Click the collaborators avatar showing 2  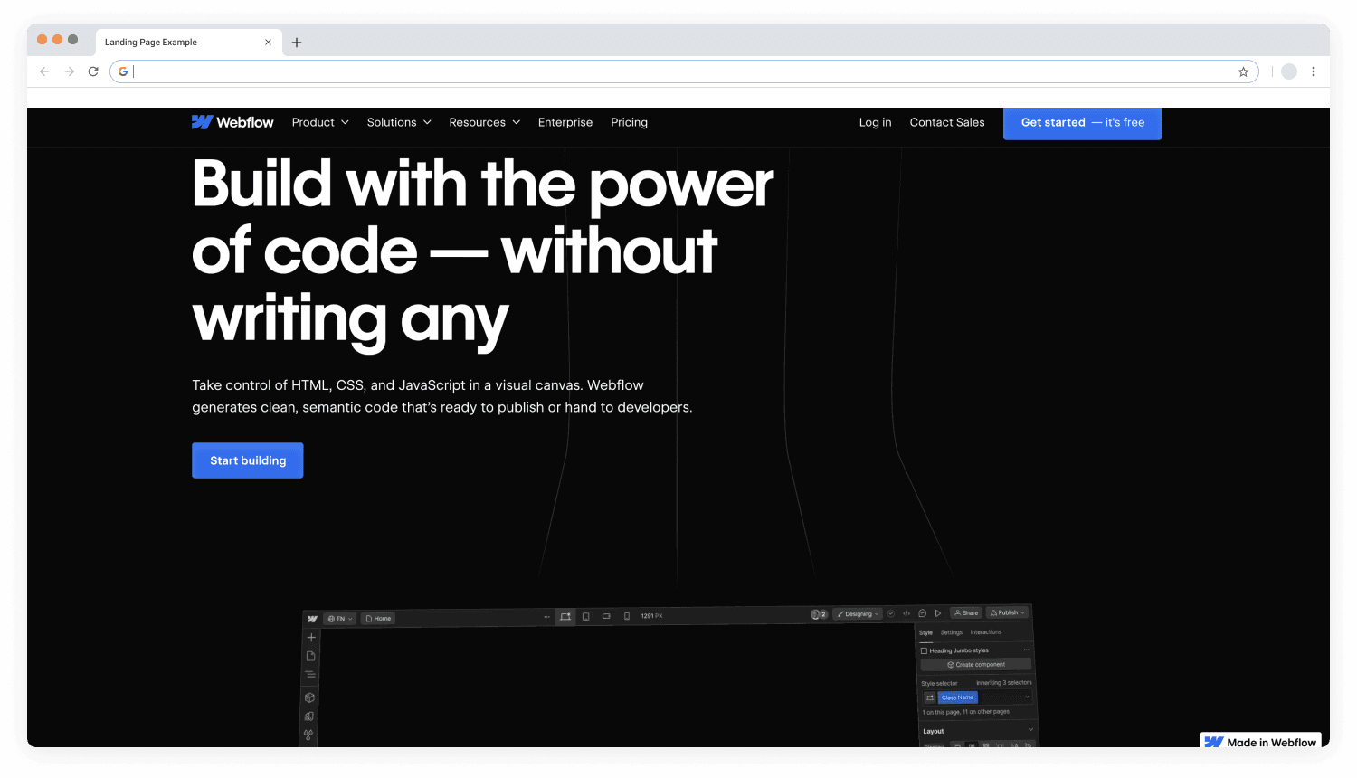click(x=819, y=614)
